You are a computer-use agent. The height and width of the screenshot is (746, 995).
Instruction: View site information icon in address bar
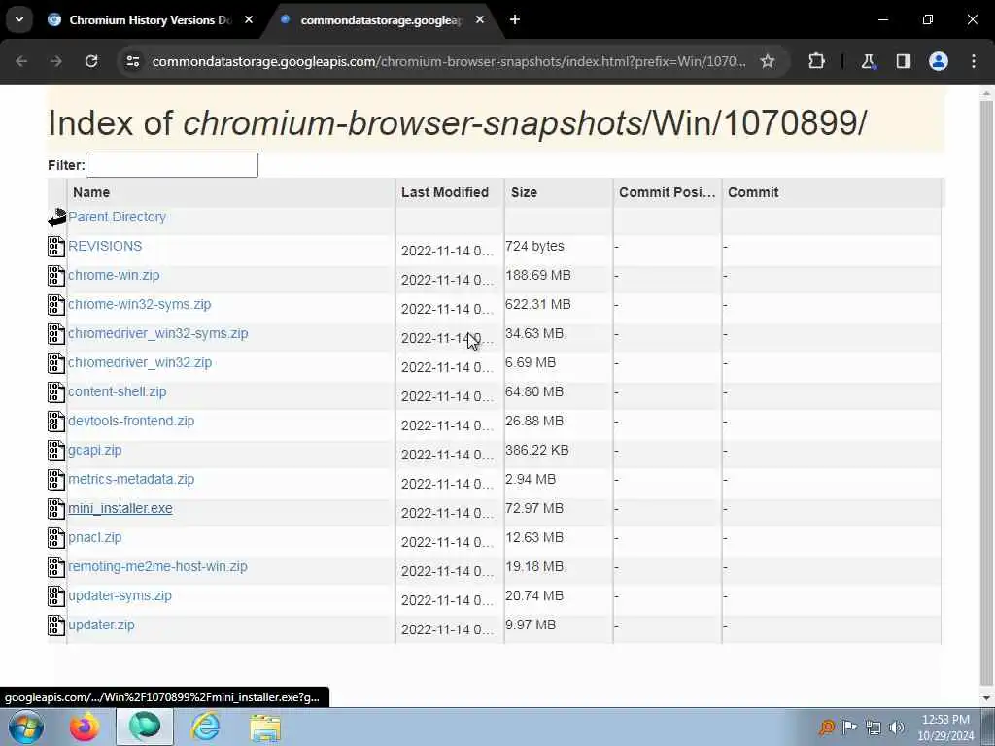click(133, 61)
